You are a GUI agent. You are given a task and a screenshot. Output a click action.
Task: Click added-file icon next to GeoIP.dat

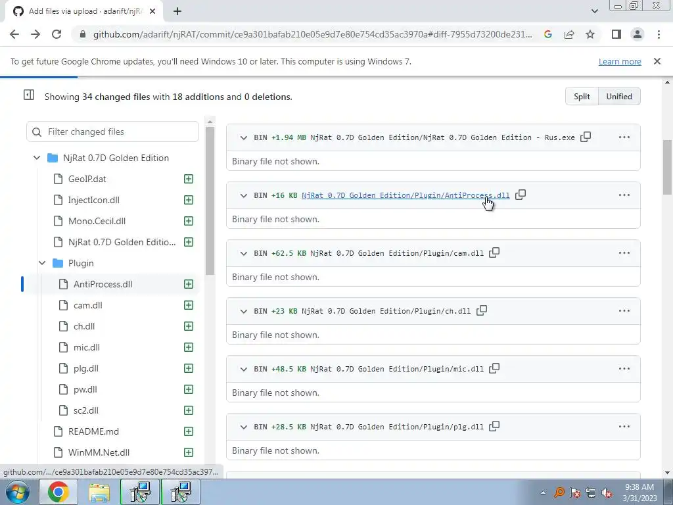point(189,179)
